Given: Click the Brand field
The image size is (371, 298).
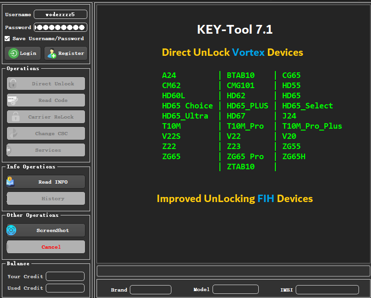Looking at the screenshot, I should click(x=151, y=290).
